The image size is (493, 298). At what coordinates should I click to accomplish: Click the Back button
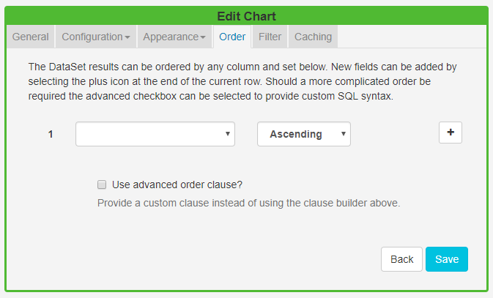pyautogui.click(x=401, y=259)
